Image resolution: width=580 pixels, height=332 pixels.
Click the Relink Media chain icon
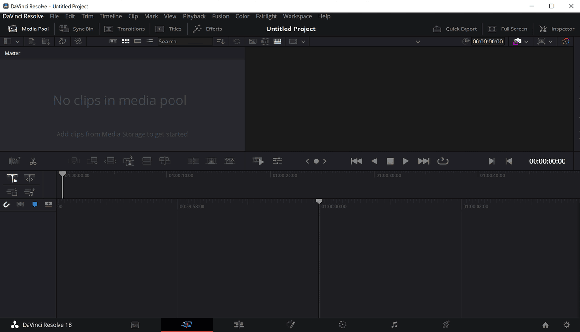point(78,42)
